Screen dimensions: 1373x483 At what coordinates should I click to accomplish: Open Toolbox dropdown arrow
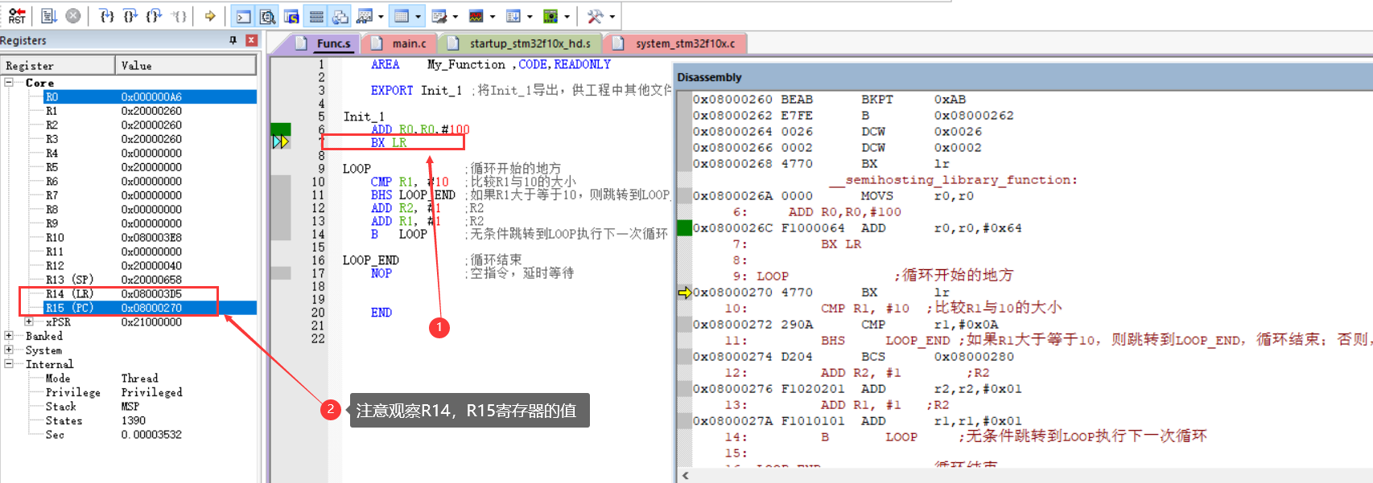612,16
